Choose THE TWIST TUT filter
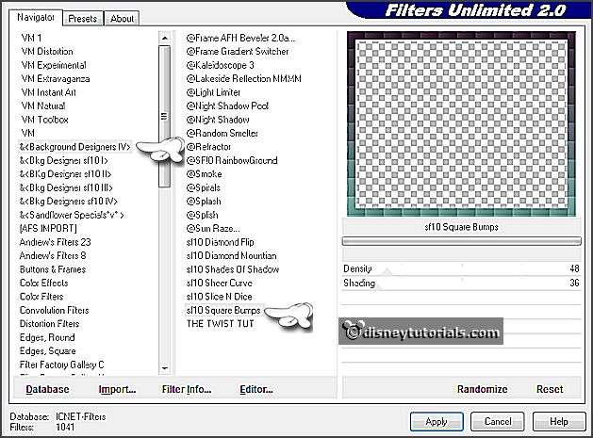Screen dimensions: 593x438 [220, 324]
